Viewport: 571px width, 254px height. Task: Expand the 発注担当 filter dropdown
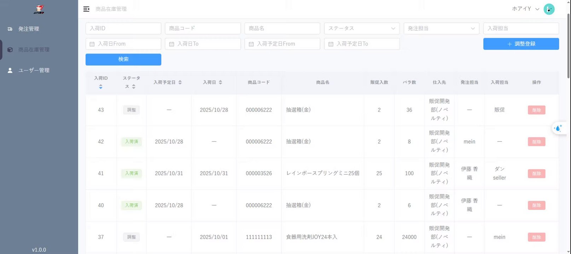coord(441,29)
